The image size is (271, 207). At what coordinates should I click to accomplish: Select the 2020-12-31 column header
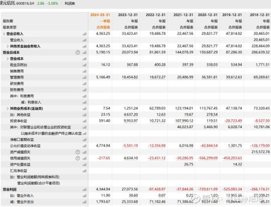pos(208,15)
